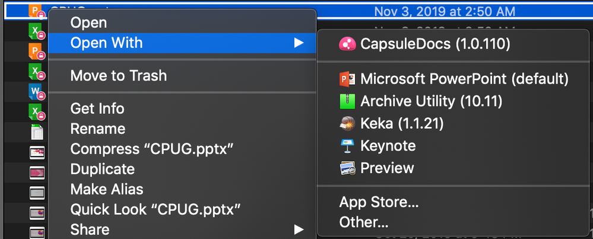
Task: Open with Keka (1.1.21)
Action: pos(454,123)
